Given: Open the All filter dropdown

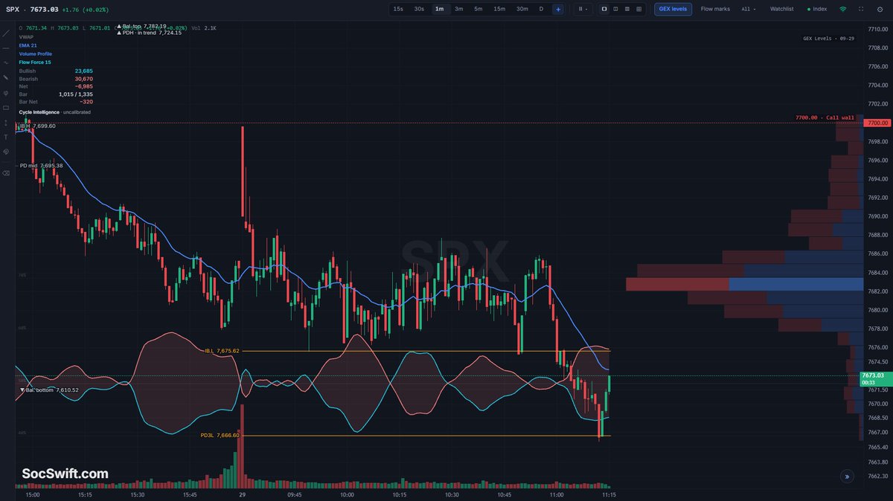Looking at the screenshot, I should (x=749, y=9).
